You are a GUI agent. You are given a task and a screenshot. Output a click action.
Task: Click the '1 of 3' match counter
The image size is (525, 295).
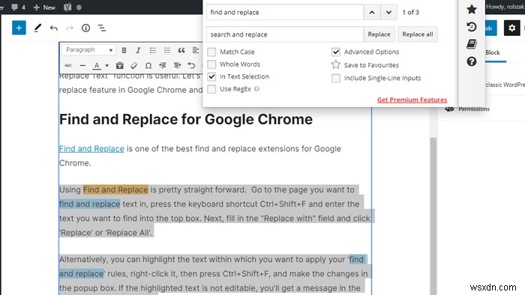click(x=411, y=13)
